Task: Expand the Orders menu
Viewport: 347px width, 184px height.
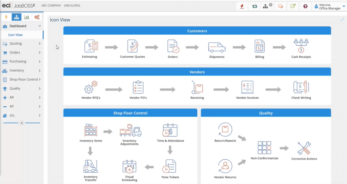Action: click(22, 52)
